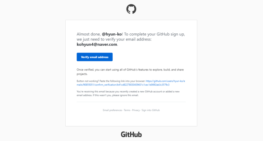Screen dimensions: 263x141
Task: Click 'To complete your GitHub sign up' text
Action: tap(154, 34)
